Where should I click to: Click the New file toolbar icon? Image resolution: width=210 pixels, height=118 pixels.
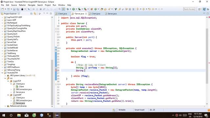(3, 9)
